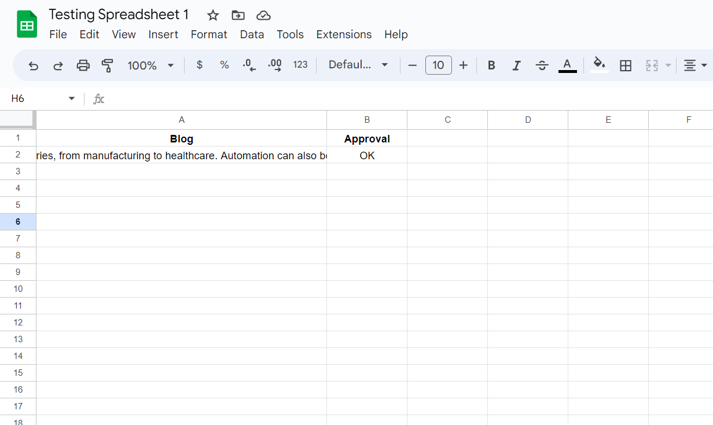Select the Approval header cell
This screenshot has height=425, width=713.
(x=367, y=138)
